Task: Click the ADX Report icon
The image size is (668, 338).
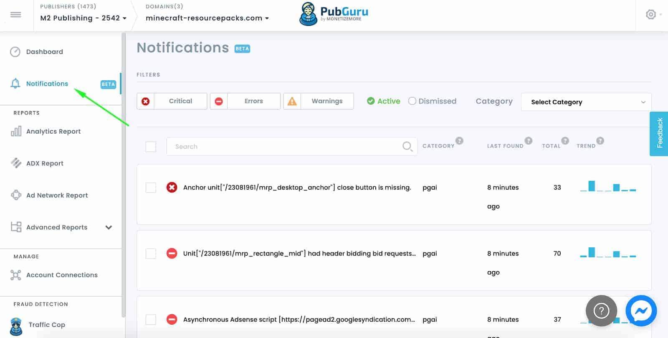Action: click(16, 163)
